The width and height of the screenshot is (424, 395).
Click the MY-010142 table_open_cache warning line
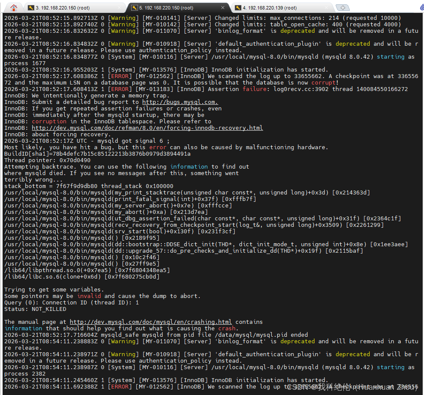tap(203, 25)
